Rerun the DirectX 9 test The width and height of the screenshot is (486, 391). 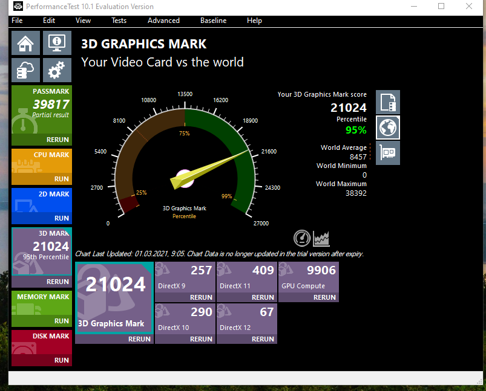tap(185, 297)
